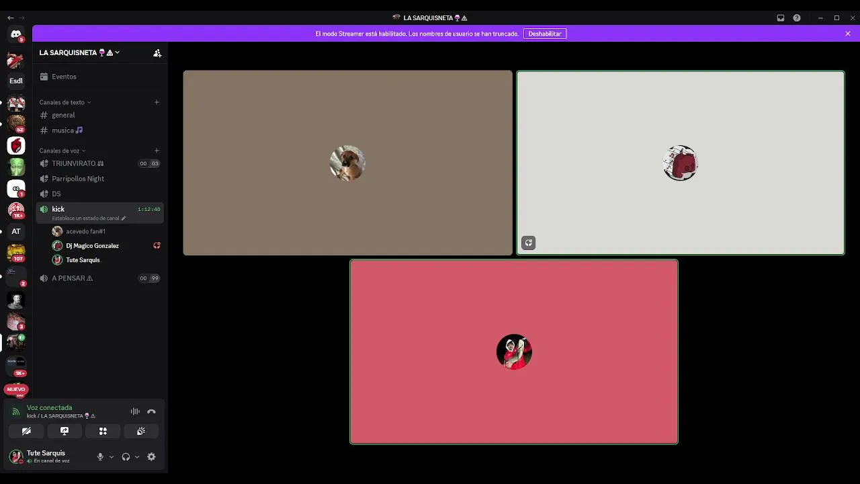Disconnect from voice call
Viewport: 860px width, 484px height.
tap(151, 411)
